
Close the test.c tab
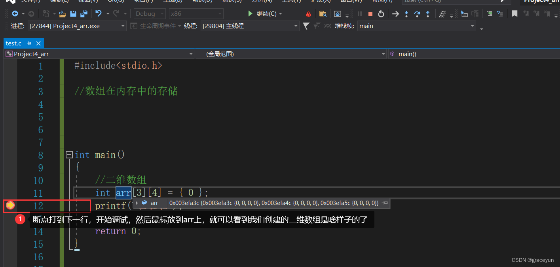click(x=38, y=43)
